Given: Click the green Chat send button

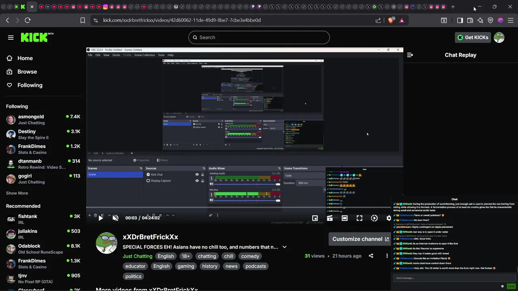Looking at the screenshot, I should [x=511, y=286].
